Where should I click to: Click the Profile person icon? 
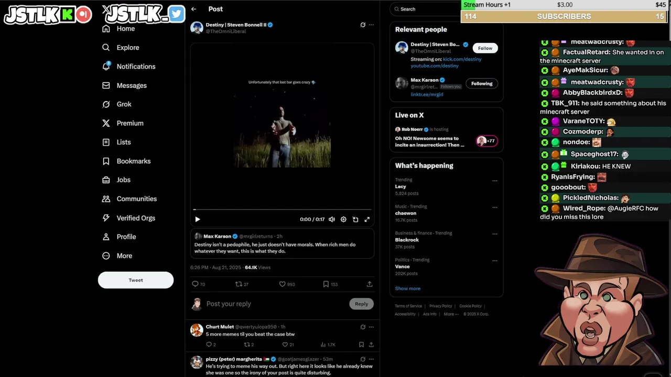(x=106, y=237)
